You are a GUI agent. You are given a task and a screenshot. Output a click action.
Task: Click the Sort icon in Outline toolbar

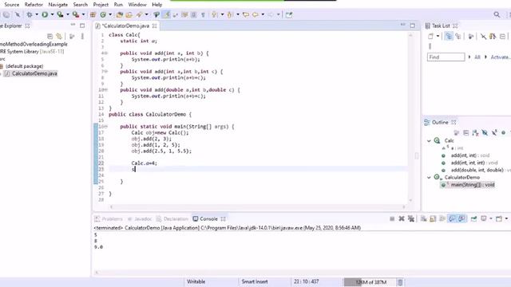(x=476, y=132)
